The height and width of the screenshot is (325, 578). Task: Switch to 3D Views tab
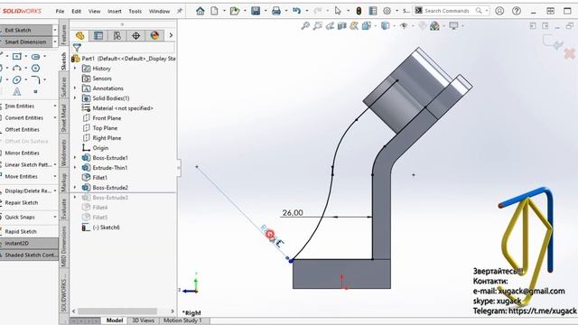coord(143,320)
